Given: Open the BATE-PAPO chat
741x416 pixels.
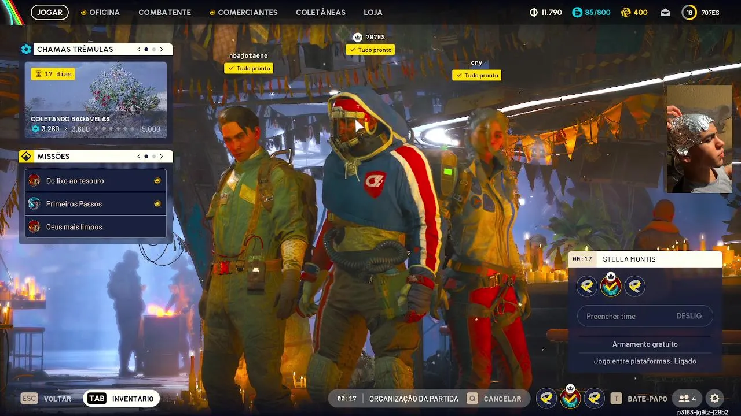Looking at the screenshot, I should point(647,399).
